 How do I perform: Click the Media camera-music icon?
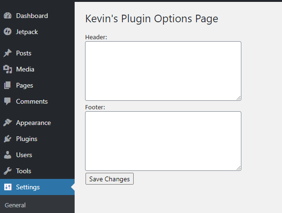(8, 69)
